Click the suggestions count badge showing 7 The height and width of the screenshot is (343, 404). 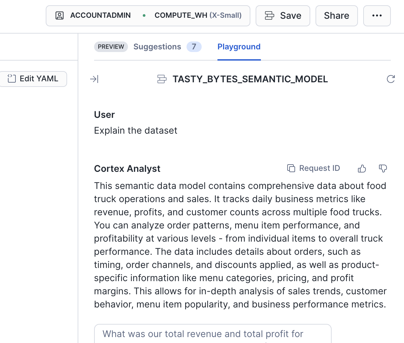(194, 47)
